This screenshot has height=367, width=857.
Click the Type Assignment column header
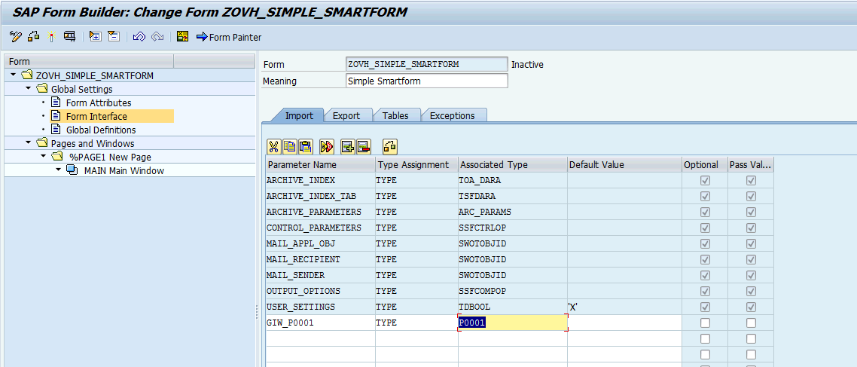(x=416, y=164)
